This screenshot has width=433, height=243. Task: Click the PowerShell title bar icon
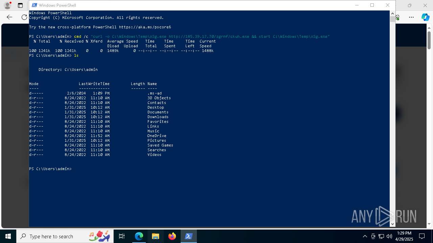(34, 5)
